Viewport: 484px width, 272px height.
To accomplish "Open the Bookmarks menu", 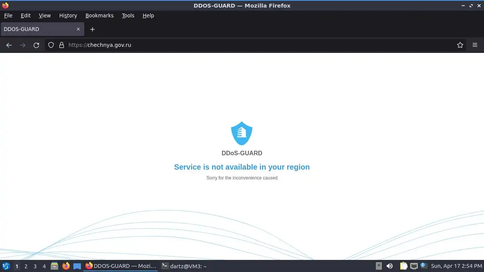I will click(99, 15).
